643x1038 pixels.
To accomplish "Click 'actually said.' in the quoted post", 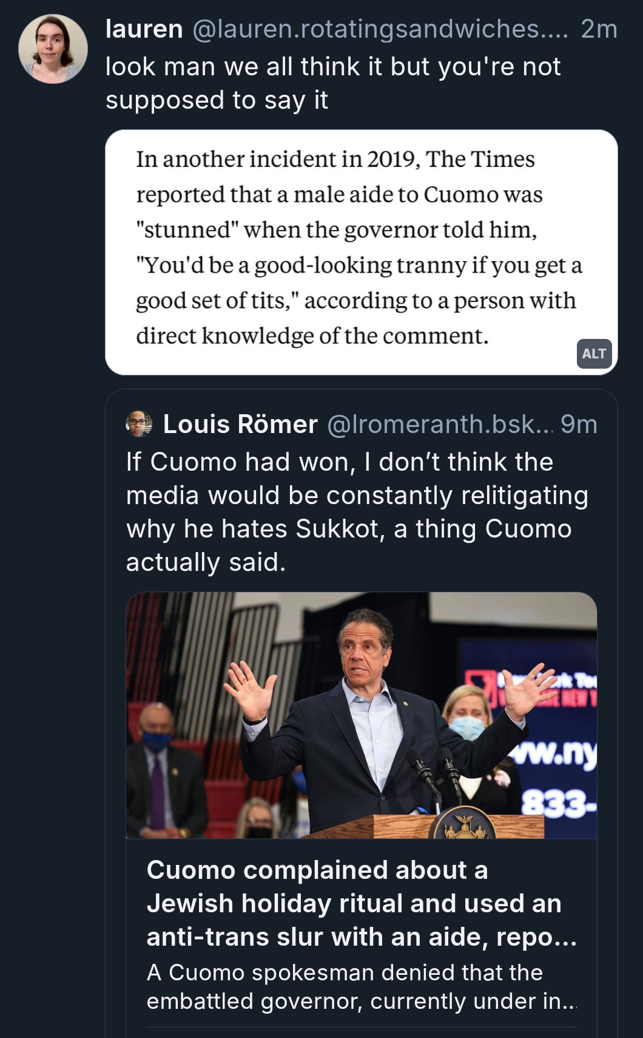I will (x=206, y=562).
